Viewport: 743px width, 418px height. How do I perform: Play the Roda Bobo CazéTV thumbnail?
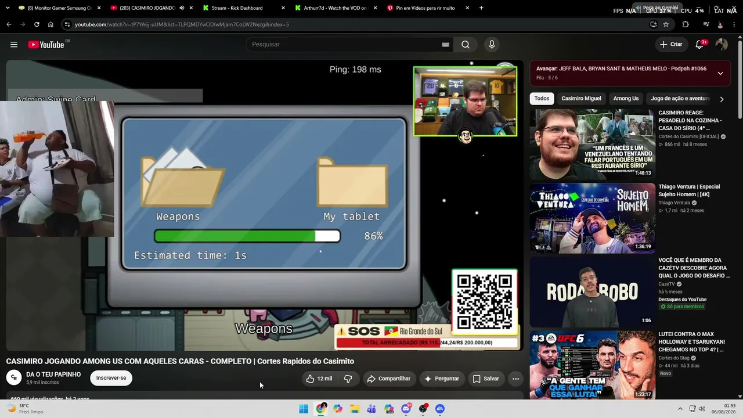[x=592, y=292]
